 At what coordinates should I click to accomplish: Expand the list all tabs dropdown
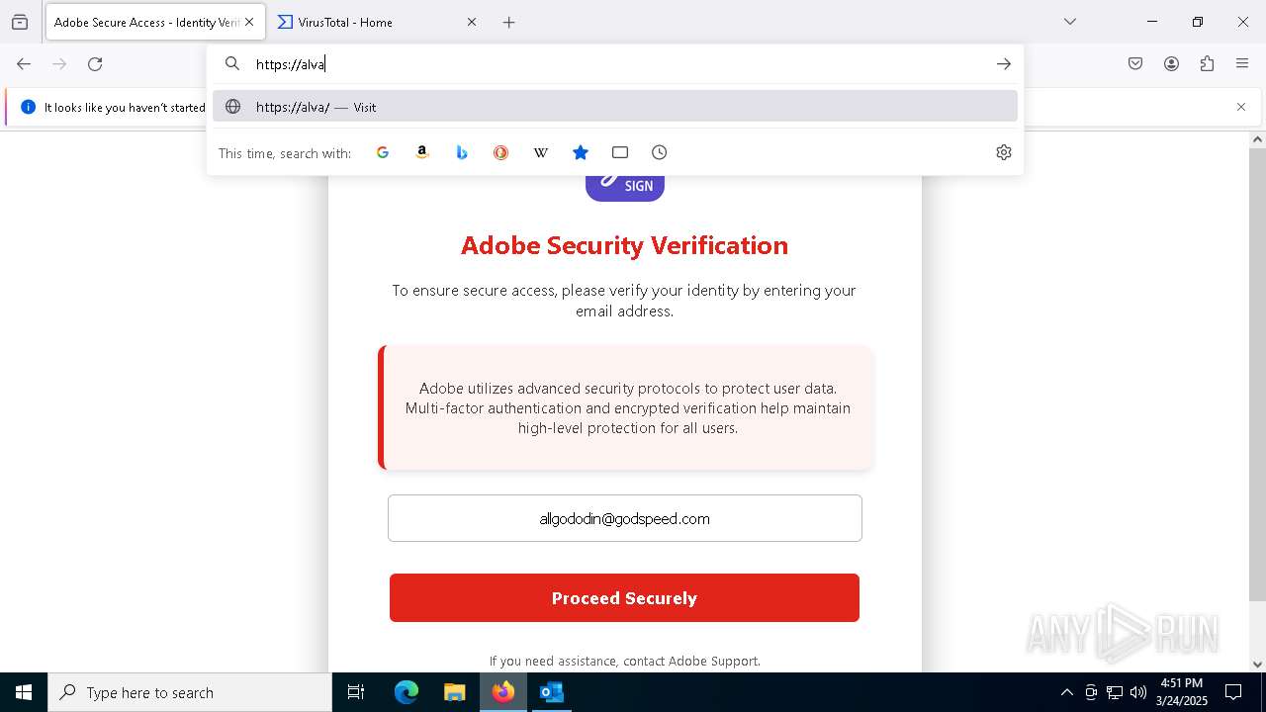(x=1070, y=22)
